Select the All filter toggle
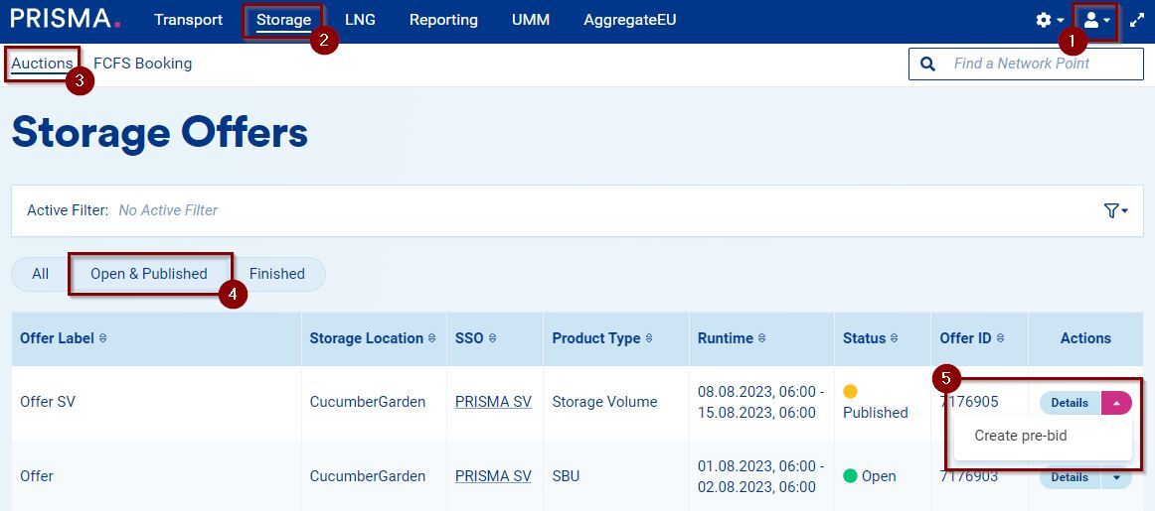1155x511 pixels. pyautogui.click(x=40, y=274)
